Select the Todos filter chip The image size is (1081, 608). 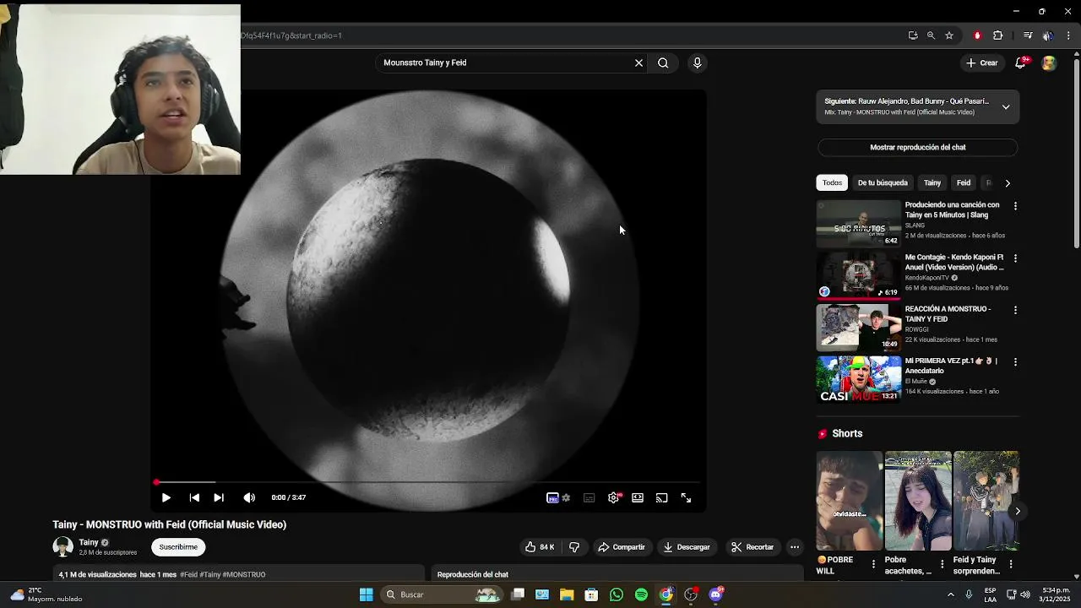coord(832,182)
